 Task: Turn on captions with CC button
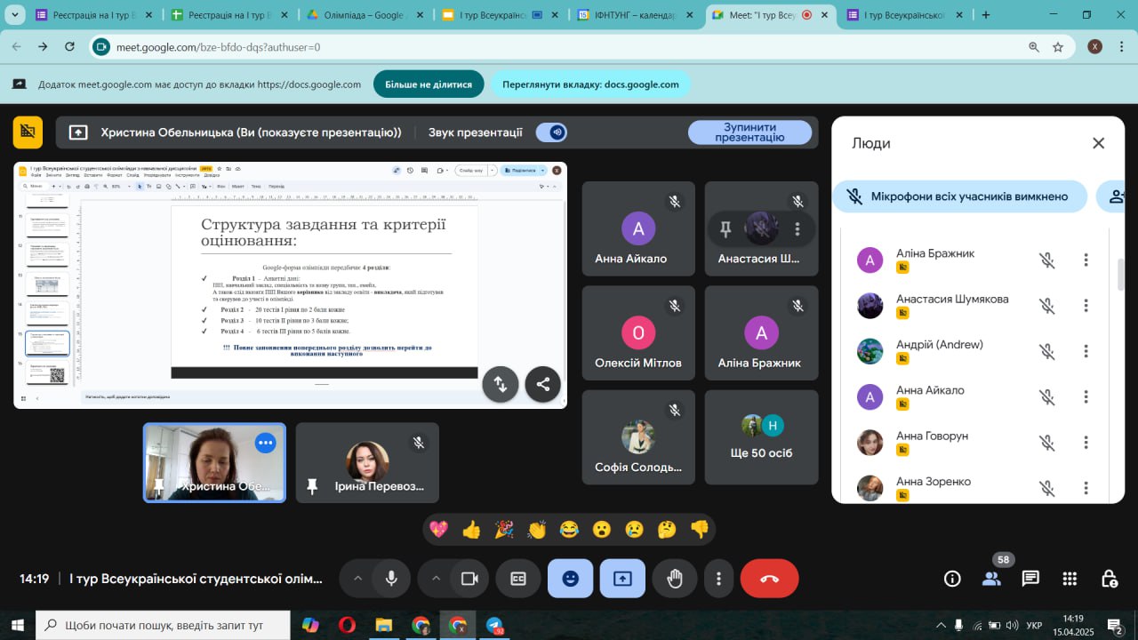click(518, 579)
